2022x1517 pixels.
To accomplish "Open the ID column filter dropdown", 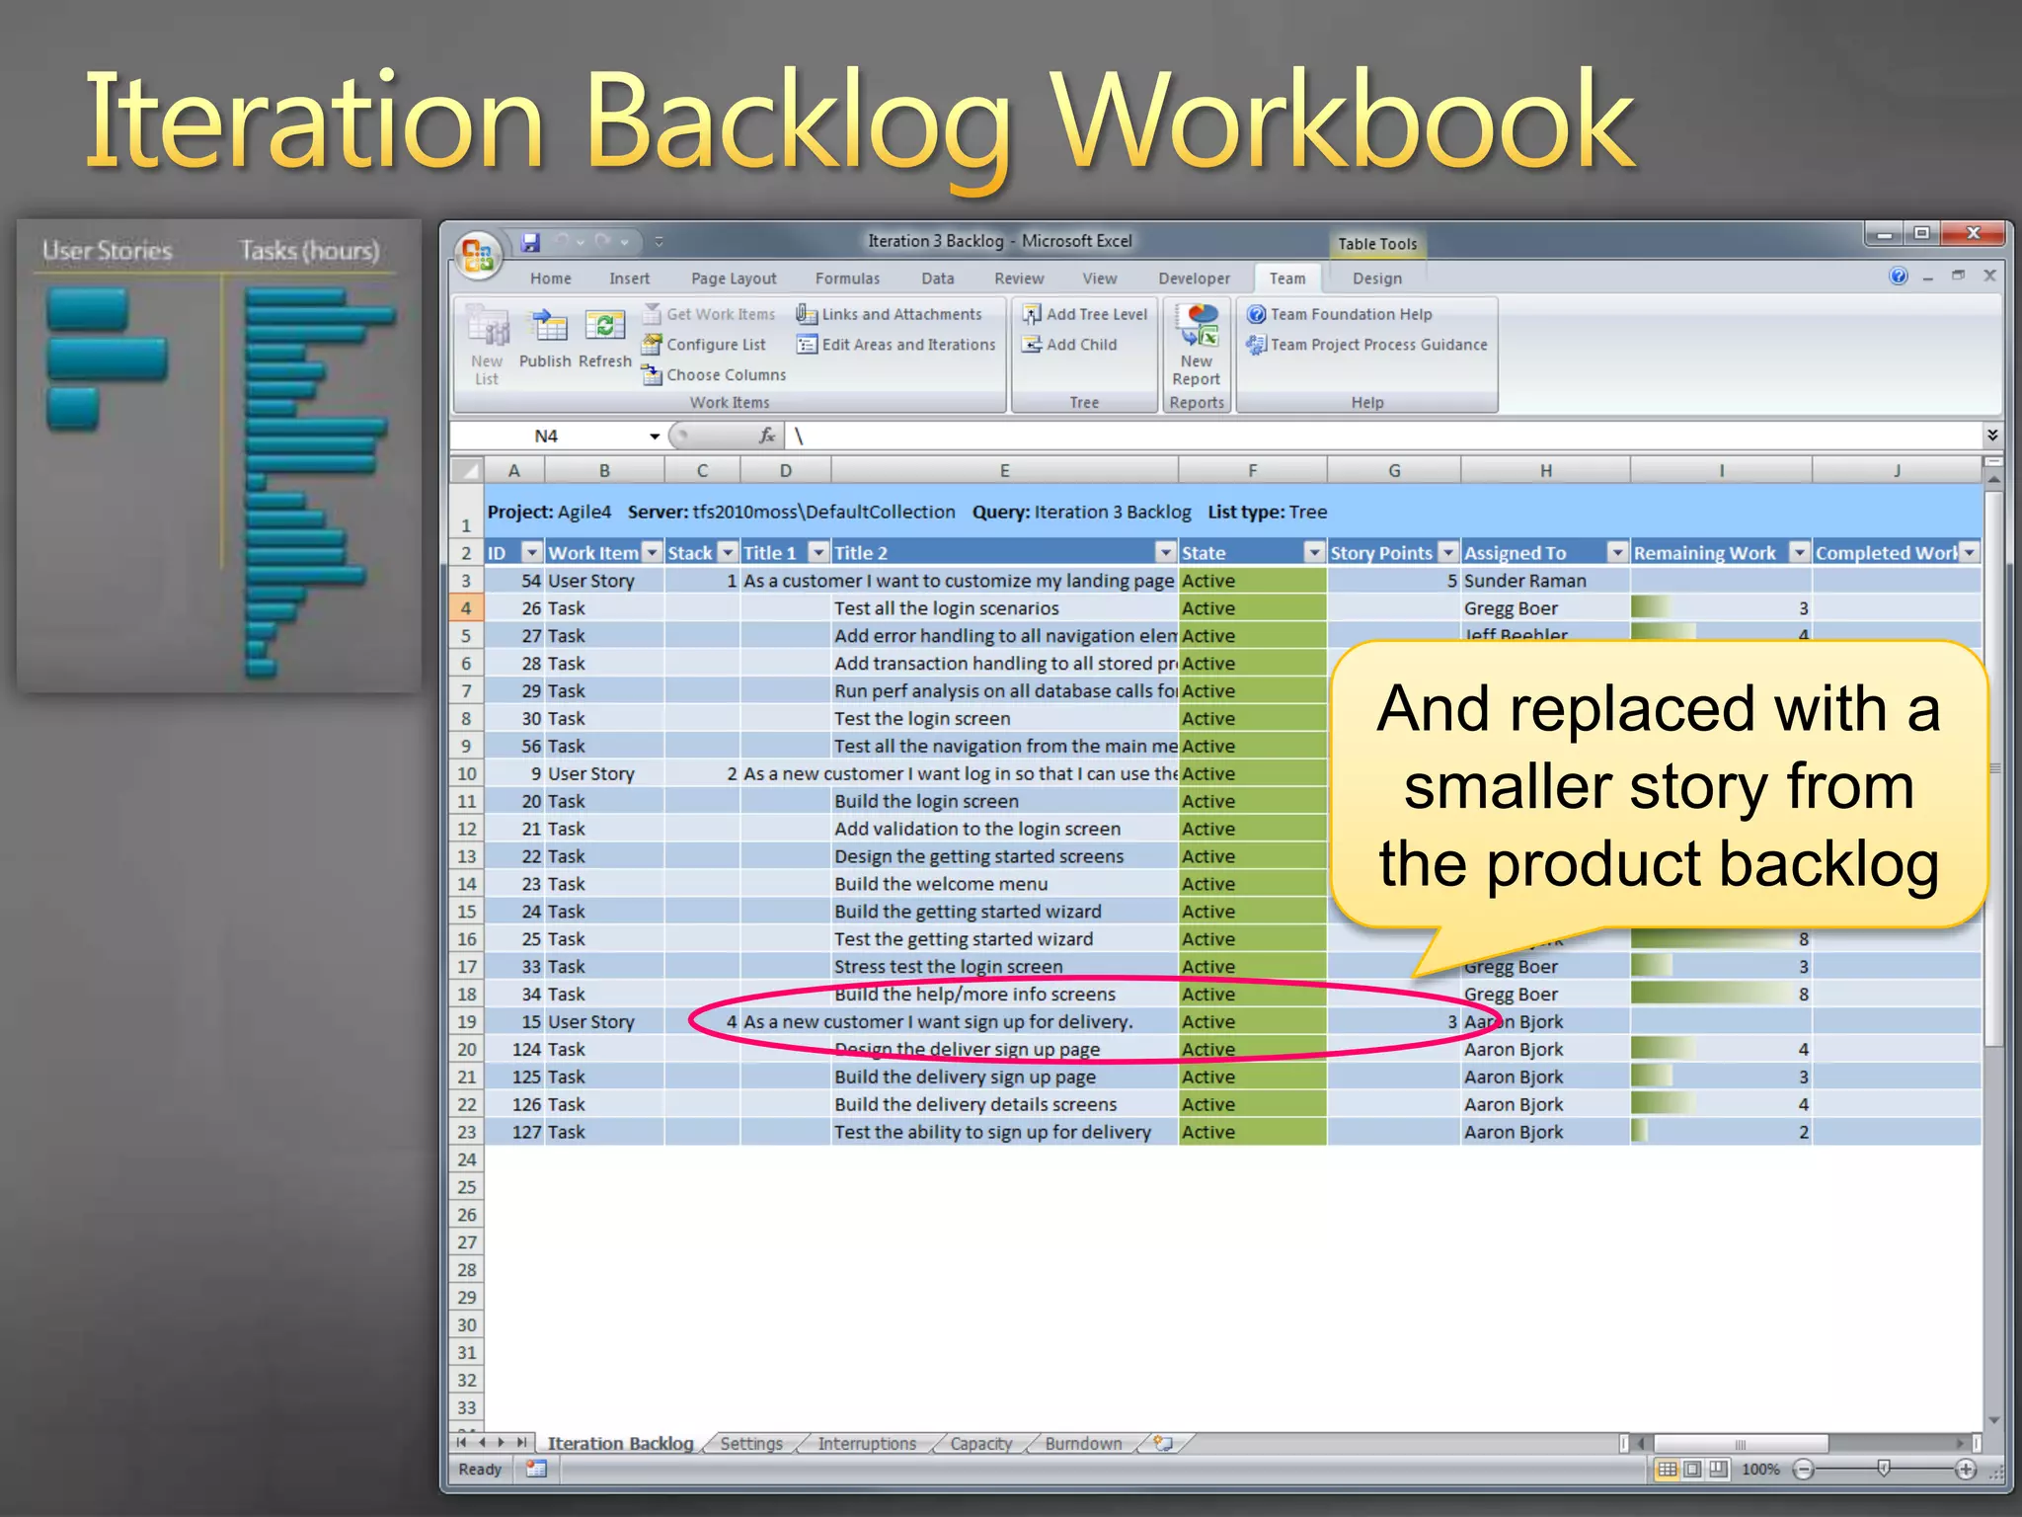I will [x=531, y=553].
